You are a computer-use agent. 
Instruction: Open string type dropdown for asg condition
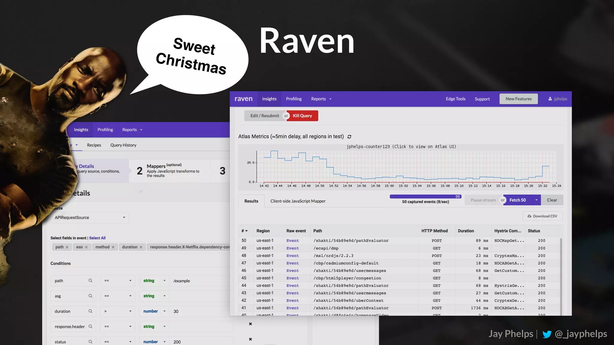point(154,296)
